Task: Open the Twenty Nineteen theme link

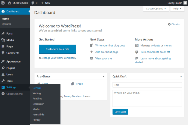Action: (73, 96)
